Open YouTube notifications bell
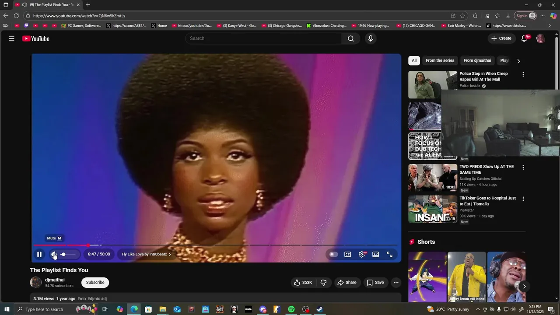Screen dimensions: 560x315 click(x=525, y=38)
